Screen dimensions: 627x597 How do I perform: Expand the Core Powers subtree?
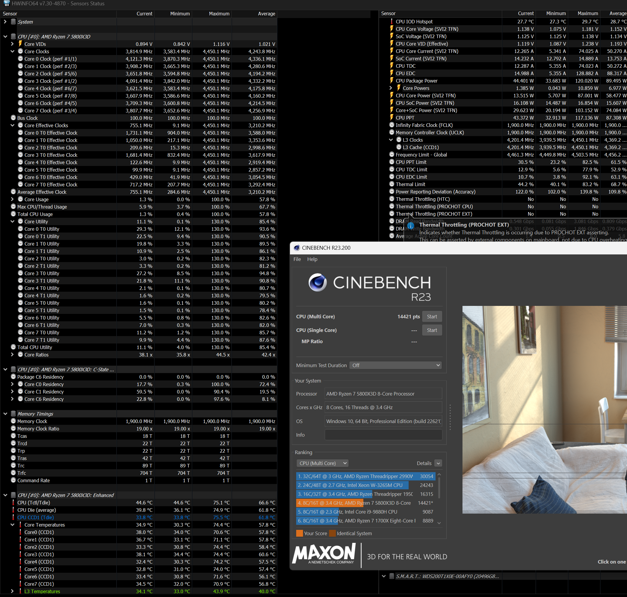391,88
